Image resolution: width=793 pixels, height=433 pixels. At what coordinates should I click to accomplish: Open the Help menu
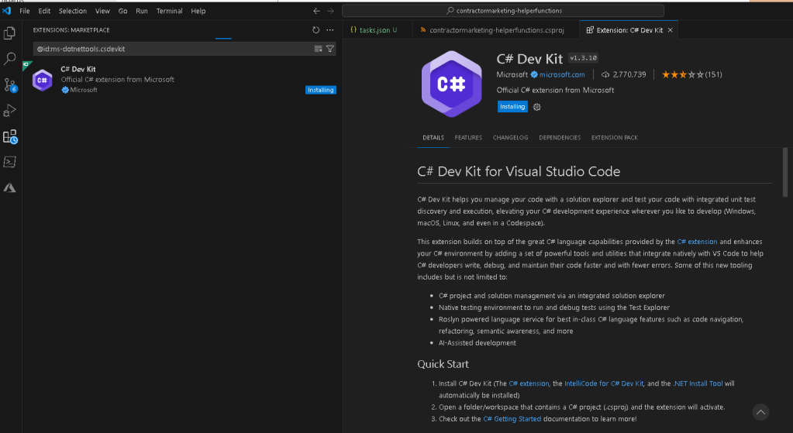(x=198, y=11)
